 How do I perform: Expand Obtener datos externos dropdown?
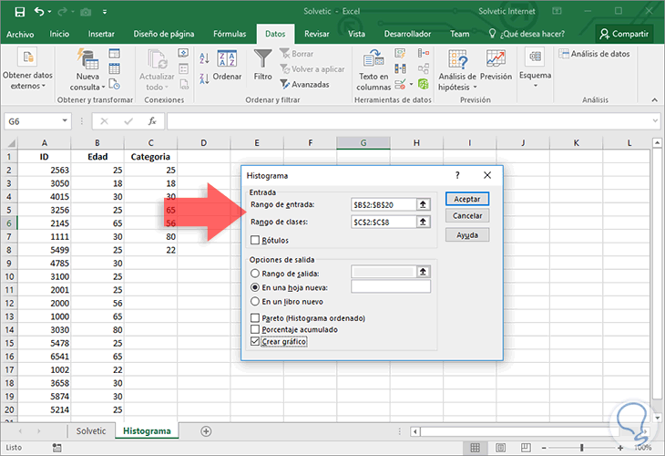point(27,68)
